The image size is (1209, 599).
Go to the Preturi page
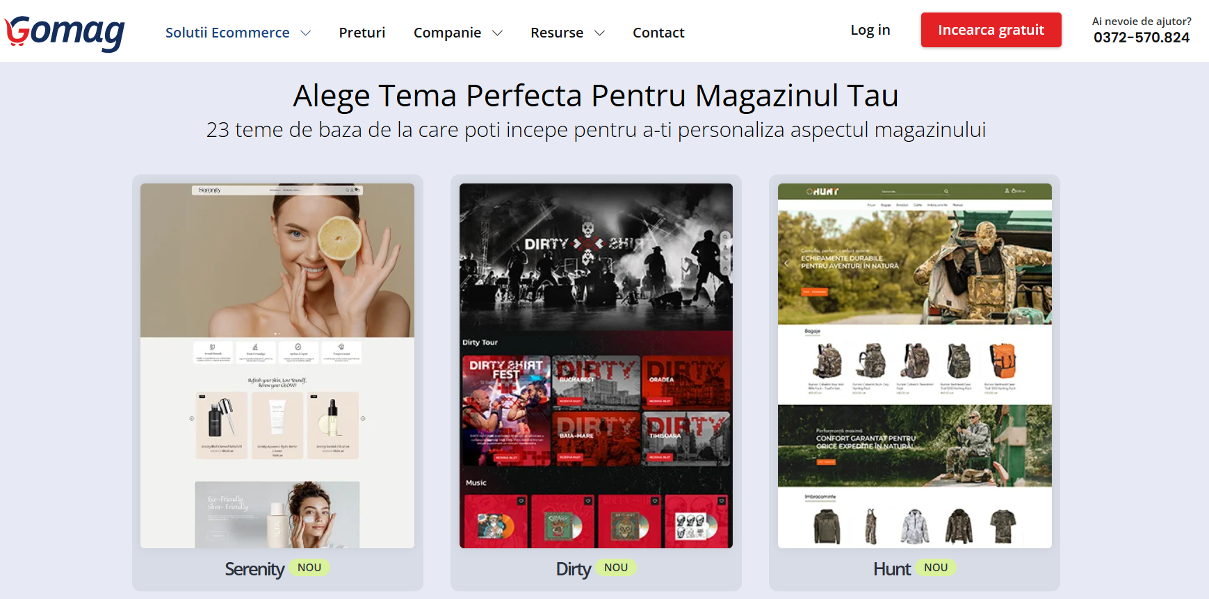[x=362, y=33]
